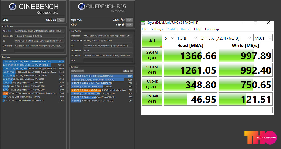Open the CPU ranking dropdown in Cinebench R15
This screenshot has width=281, height=149.
click(x=78, y=71)
